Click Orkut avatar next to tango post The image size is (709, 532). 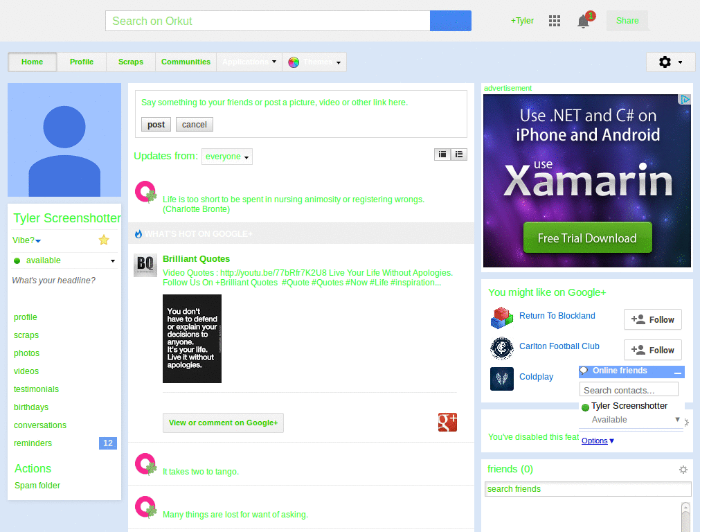point(145,464)
